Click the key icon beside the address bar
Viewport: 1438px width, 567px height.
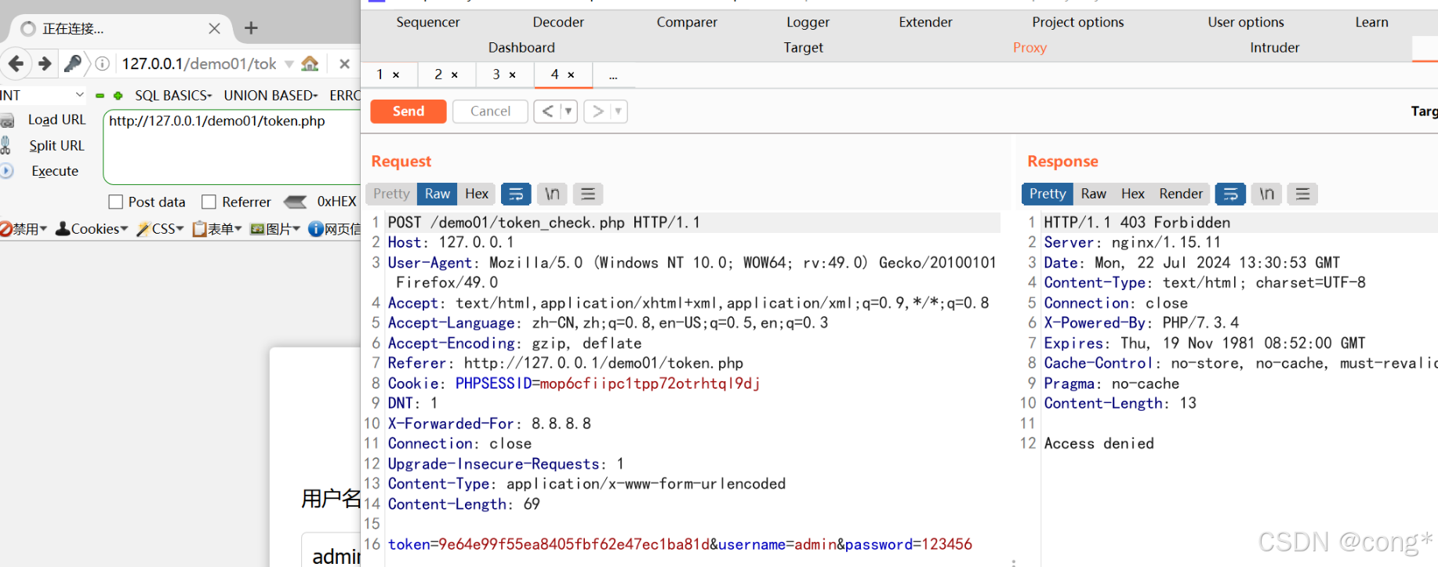click(73, 64)
